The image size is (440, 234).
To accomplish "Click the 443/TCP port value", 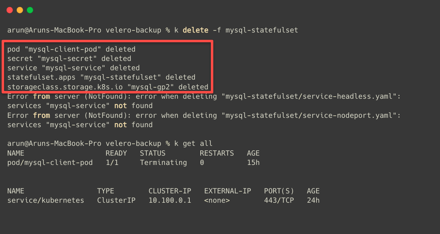I will (x=279, y=200).
